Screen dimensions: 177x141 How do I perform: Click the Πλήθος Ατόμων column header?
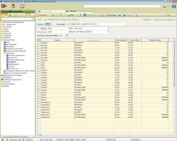[155, 40]
